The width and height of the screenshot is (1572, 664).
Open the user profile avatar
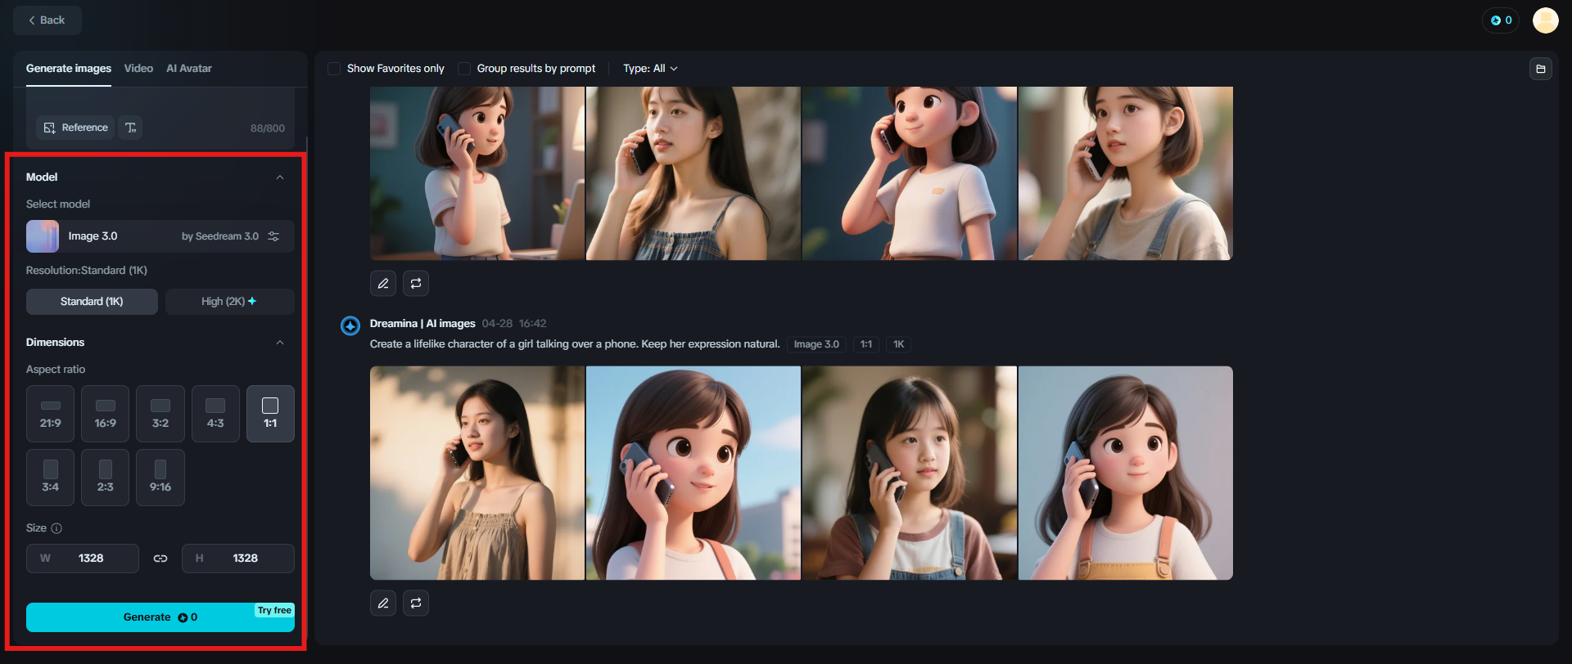[x=1545, y=20]
